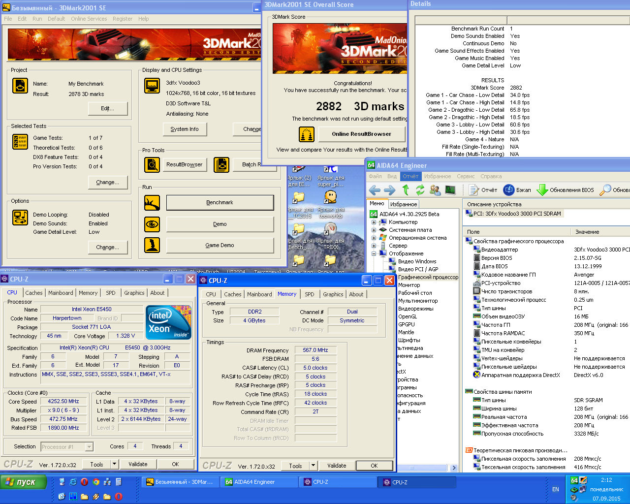Click the EN language indicator in tray
Screen dimensions: 630x504
556,489
